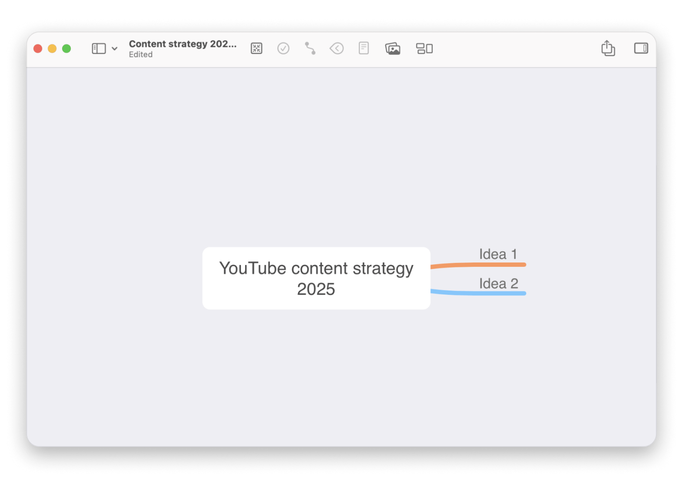Click the Edited status label
Screen dimensions: 683x482
tap(141, 55)
